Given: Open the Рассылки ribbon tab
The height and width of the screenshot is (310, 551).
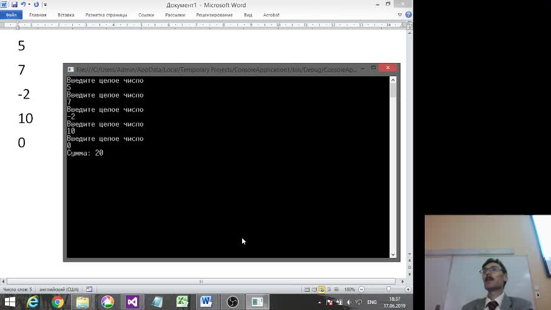Looking at the screenshot, I should (175, 15).
